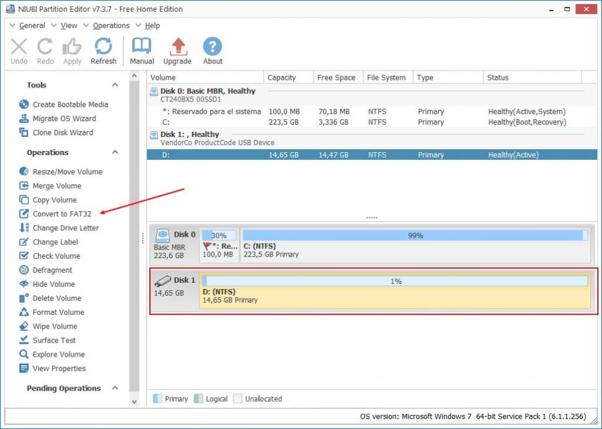Click the Change Drive Letter icon
Image resolution: width=602 pixels, height=429 pixels.
click(24, 227)
